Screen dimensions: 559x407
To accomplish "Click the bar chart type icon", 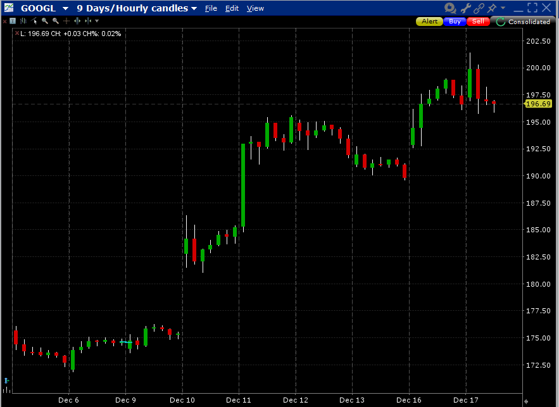I will (x=23, y=21).
